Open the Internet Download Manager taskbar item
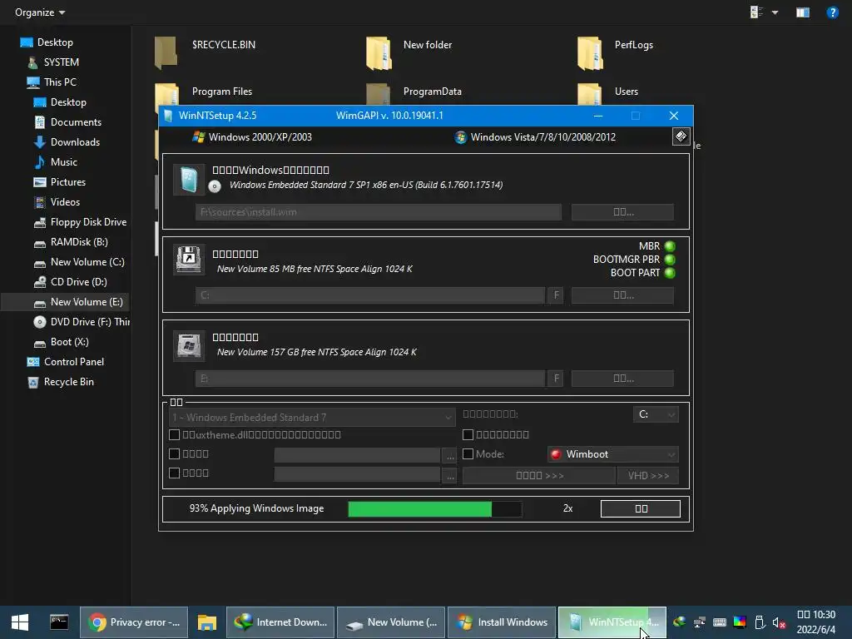 tap(280, 622)
